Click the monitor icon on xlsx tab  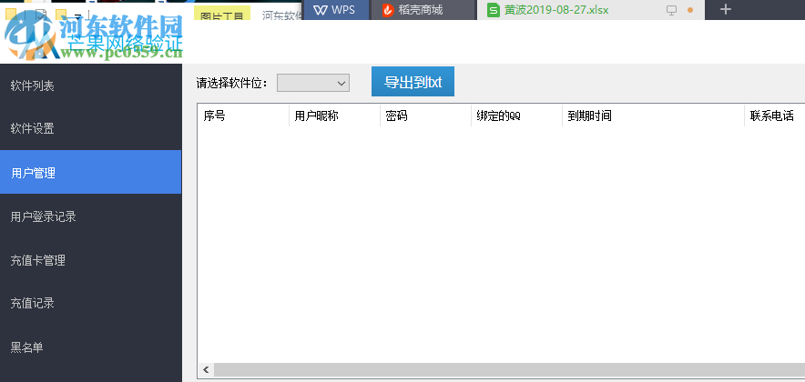point(671,10)
